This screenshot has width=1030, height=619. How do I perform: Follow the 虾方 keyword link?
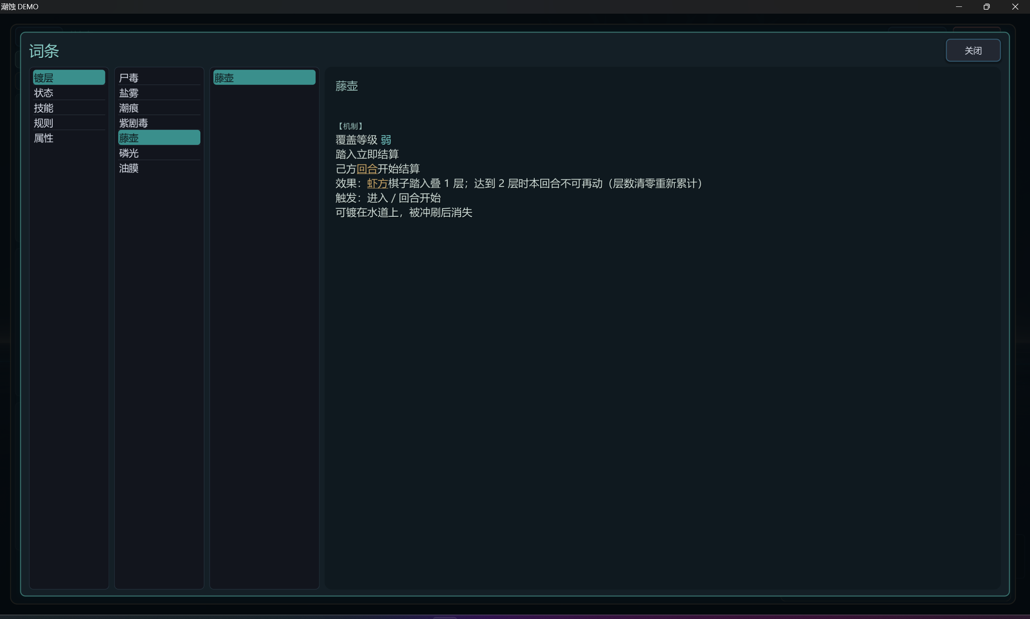coord(377,183)
